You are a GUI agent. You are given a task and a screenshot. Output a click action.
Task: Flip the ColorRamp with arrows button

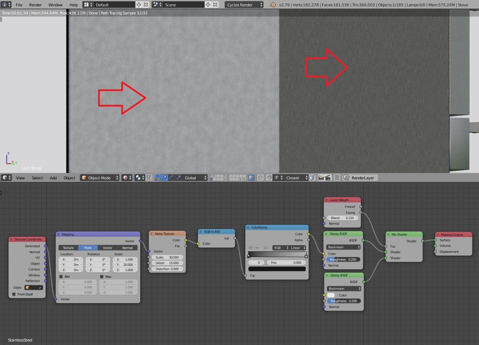266,248
